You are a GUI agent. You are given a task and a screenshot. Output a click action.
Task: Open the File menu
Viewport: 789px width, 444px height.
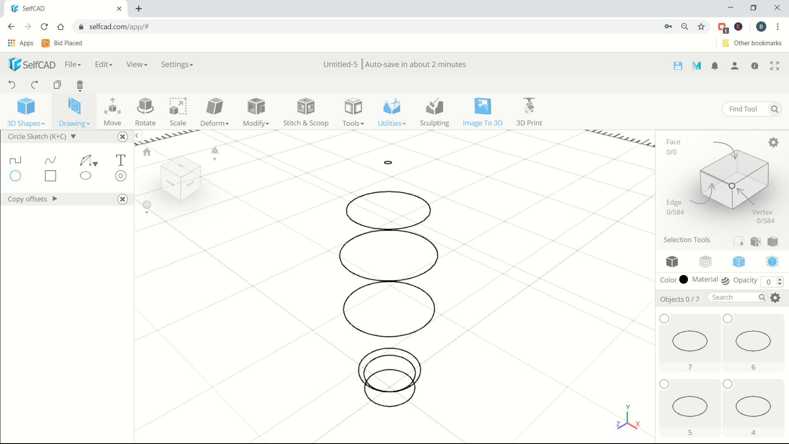tap(72, 65)
